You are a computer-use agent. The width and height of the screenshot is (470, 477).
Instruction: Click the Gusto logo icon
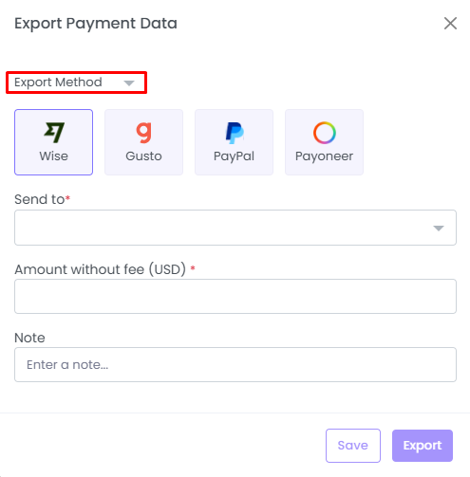pos(143,133)
